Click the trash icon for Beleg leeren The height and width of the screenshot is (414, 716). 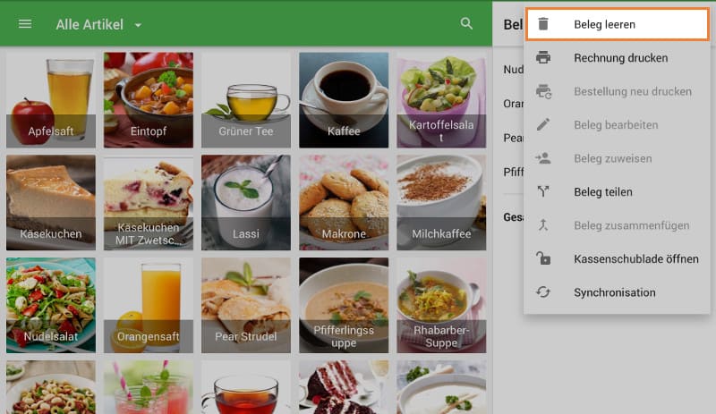tap(543, 25)
